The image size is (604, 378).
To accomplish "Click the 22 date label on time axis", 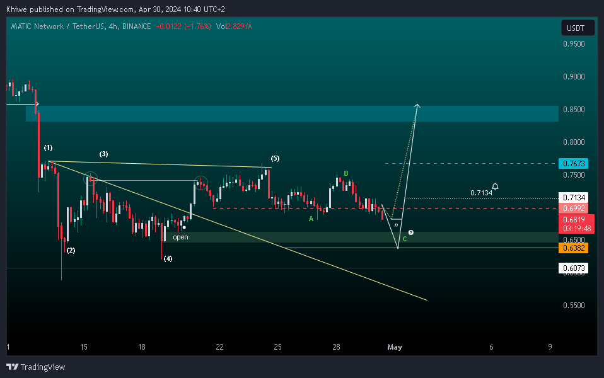I will 219,347.
